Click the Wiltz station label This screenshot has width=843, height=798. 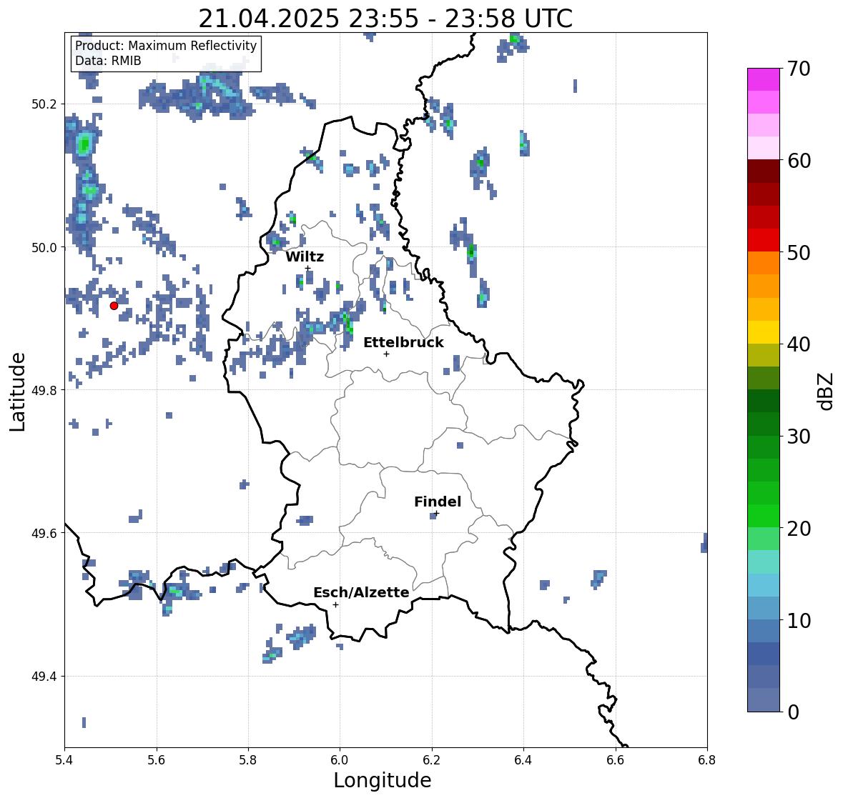pyautogui.click(x=305, y=256)
